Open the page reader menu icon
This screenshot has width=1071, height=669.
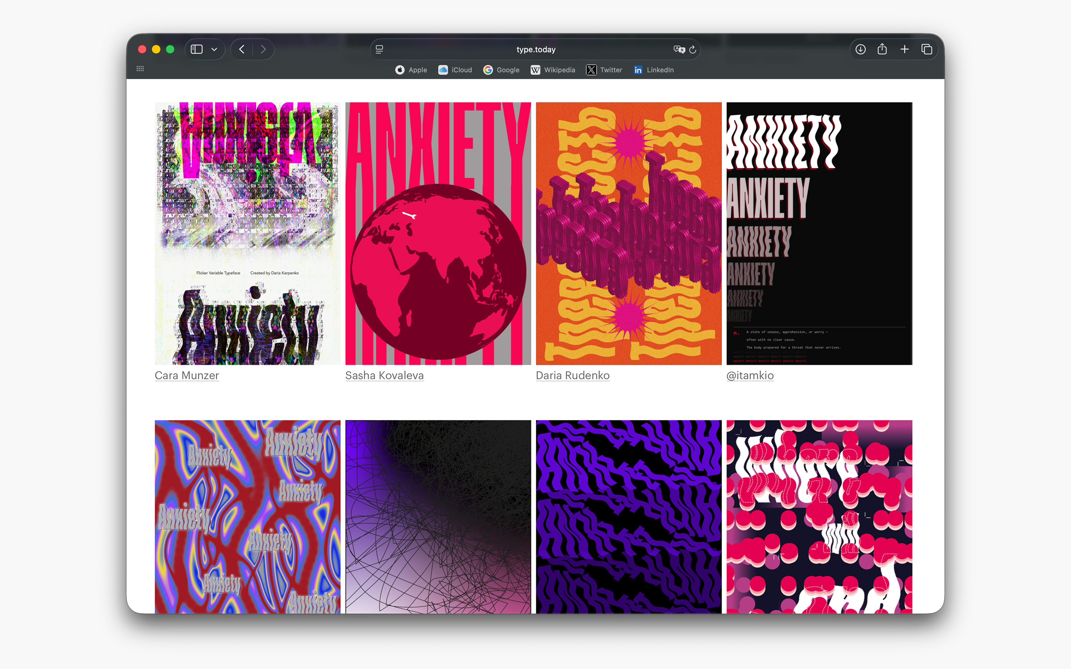click(379, 50)
